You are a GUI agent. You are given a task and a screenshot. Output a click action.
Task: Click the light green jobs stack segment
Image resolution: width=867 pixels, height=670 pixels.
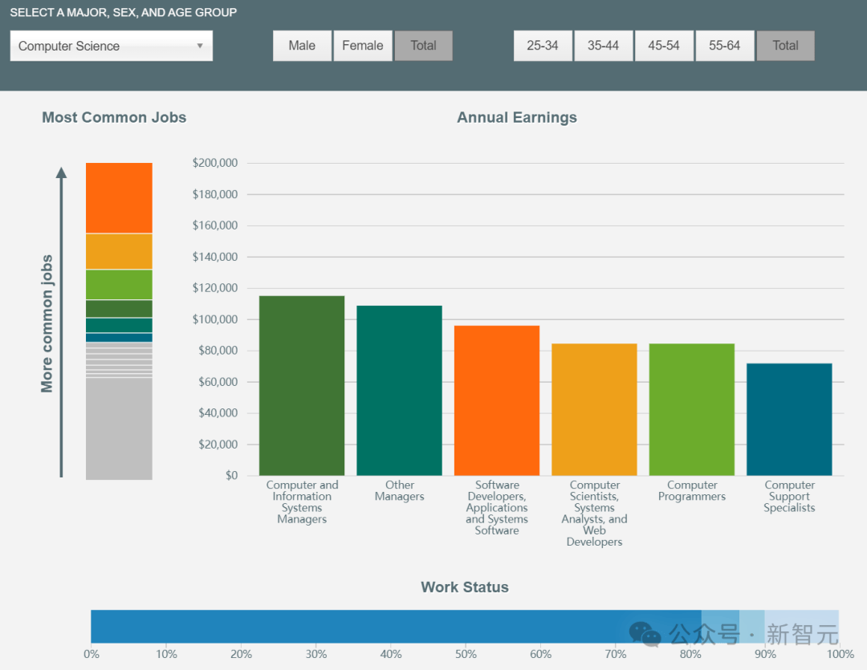(x=119, y=284)
